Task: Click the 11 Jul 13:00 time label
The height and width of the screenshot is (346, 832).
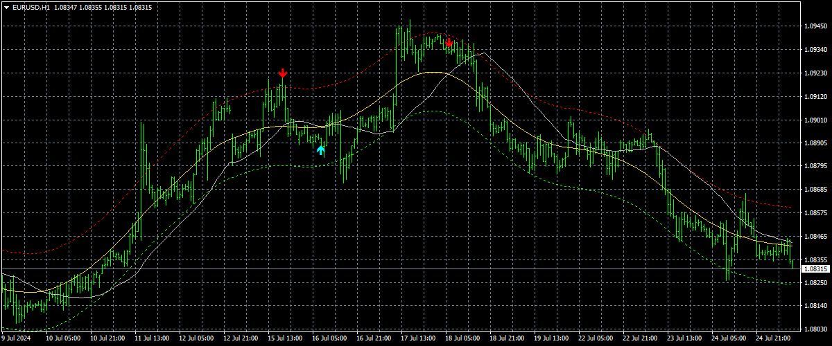Action: click(x=153, y=339)
